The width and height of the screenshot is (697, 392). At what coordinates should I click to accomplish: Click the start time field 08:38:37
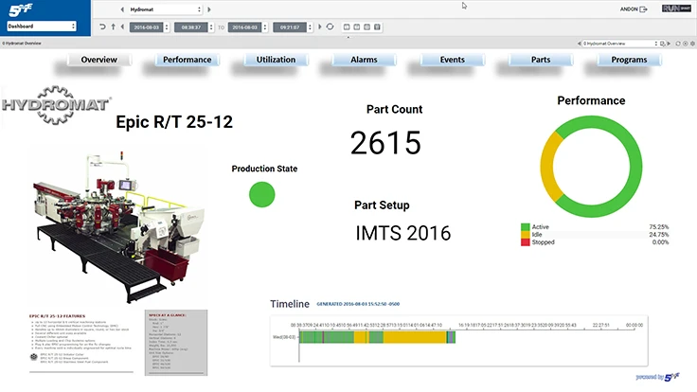click(x=193, y=27)
